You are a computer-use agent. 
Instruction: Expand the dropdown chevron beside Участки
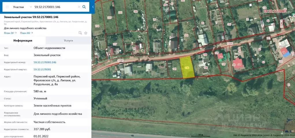click(x=31, y=7)
